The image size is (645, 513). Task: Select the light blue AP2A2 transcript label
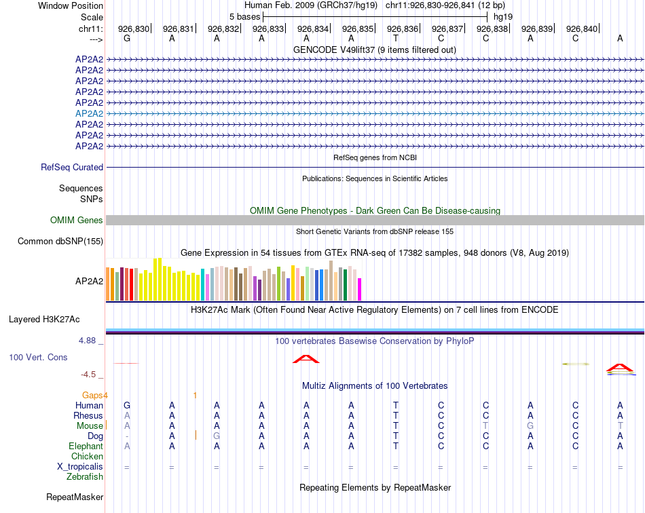click(x=89, y=113)
